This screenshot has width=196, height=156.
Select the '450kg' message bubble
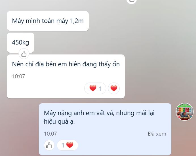[x=20, y=43]
